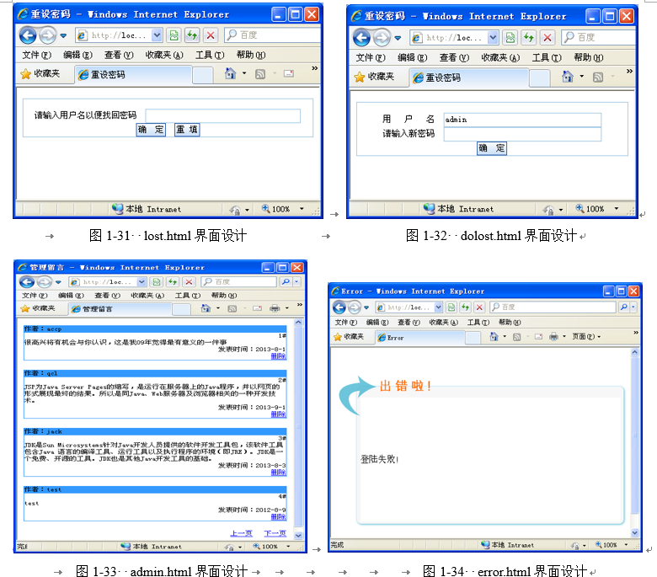
Task: Click username field on lost.html form
Action: pyautogui.click(x=223, y=115)
